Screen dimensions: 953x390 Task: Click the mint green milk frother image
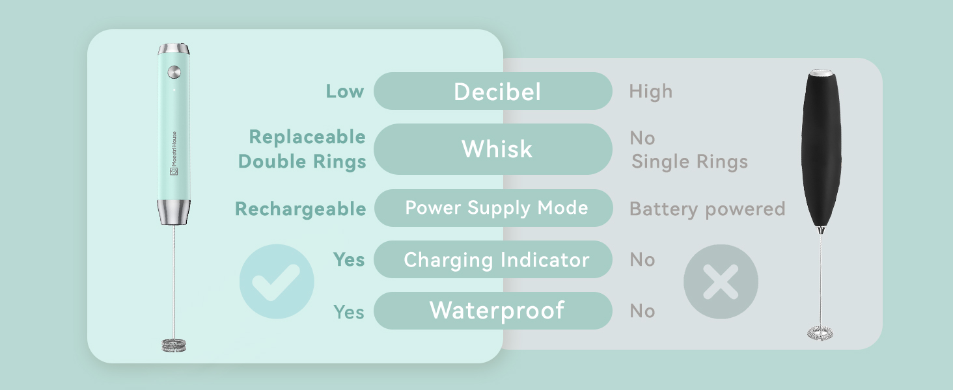[174, 136]
